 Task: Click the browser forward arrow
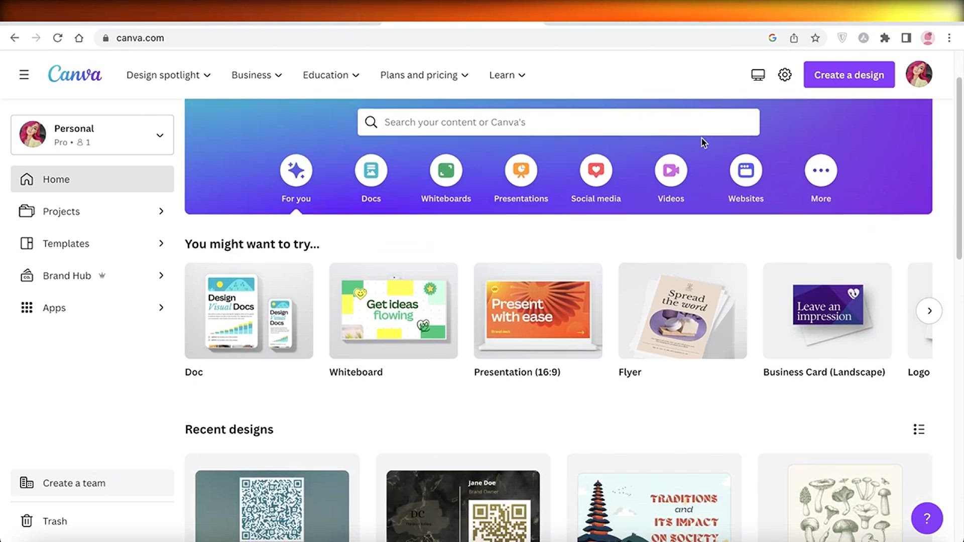click(36, 38)
